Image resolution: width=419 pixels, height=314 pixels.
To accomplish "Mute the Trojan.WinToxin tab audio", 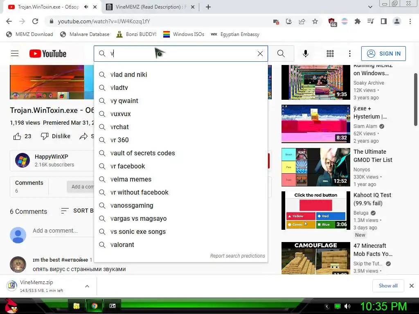I will pyautogui.click(x=86, y=7).
